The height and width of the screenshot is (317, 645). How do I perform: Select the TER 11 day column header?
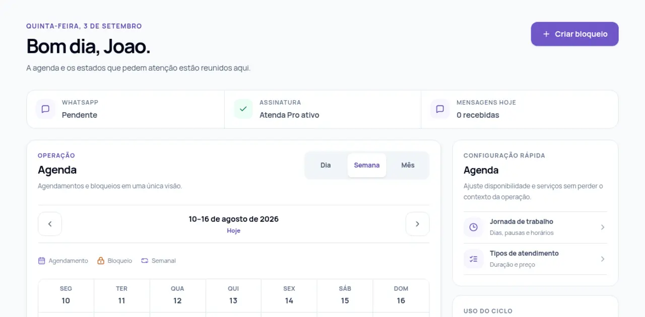121,295
